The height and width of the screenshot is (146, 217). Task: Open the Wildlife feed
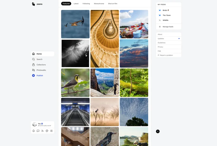[x=168, y=20]
